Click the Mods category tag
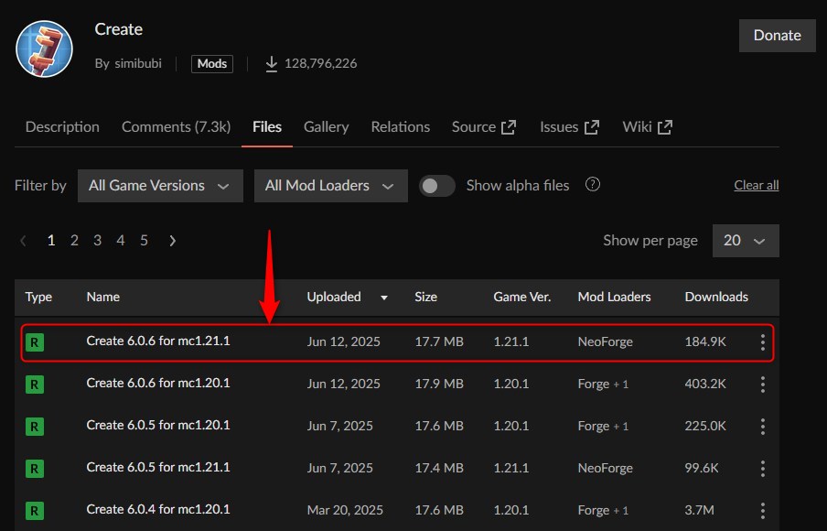Screen dimensions: 827x531 (x=212, y=64)
